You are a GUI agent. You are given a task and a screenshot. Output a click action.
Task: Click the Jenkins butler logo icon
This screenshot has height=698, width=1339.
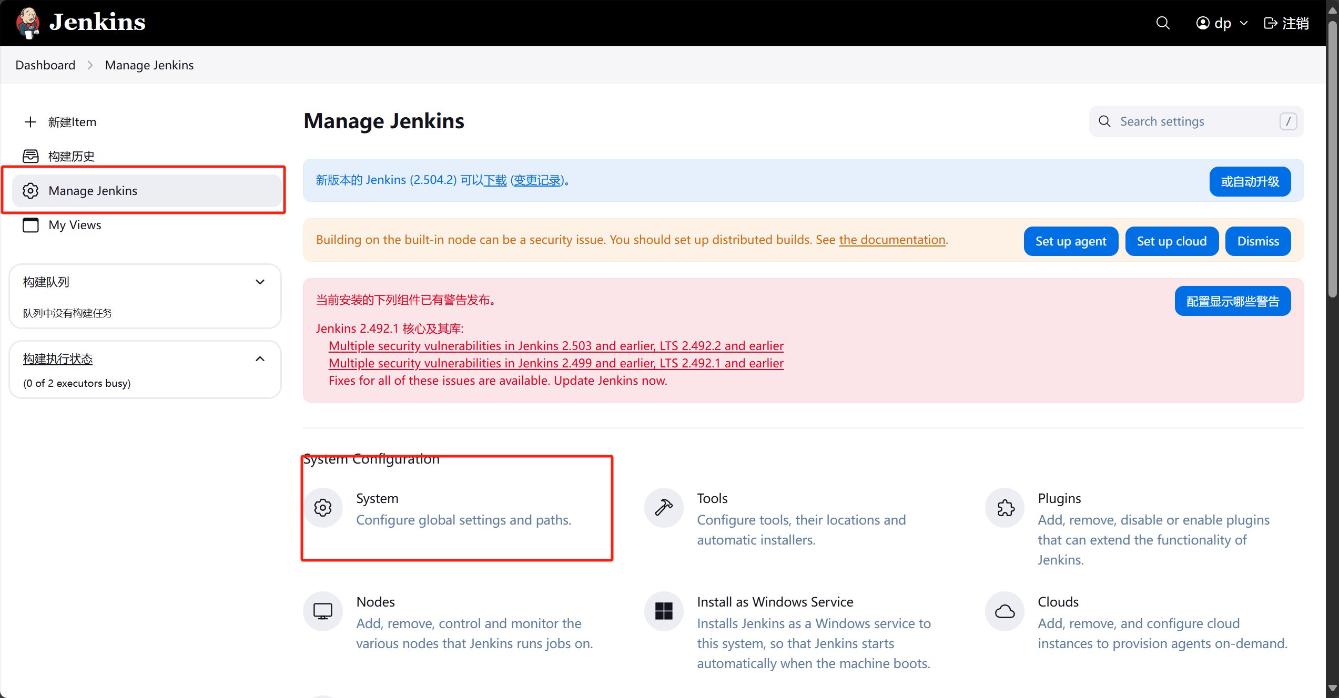pos(28,23)
